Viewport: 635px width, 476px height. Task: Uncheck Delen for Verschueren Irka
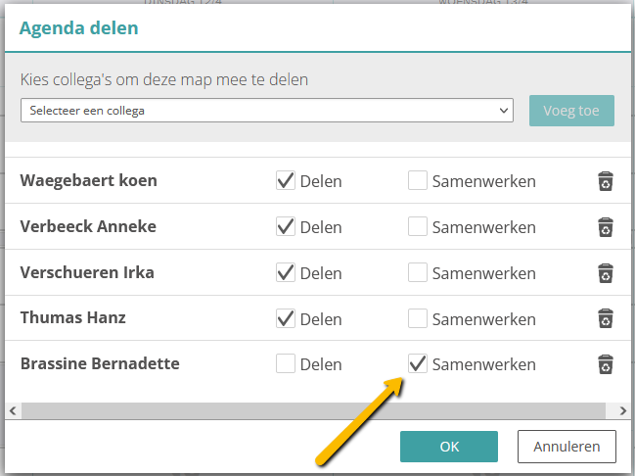286,272
